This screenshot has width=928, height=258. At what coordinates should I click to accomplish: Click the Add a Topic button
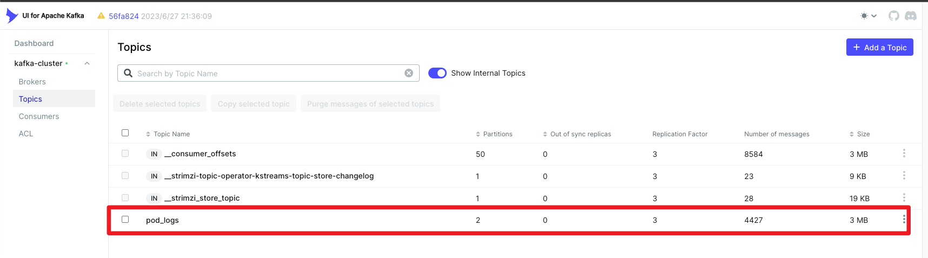pos(879,47)
